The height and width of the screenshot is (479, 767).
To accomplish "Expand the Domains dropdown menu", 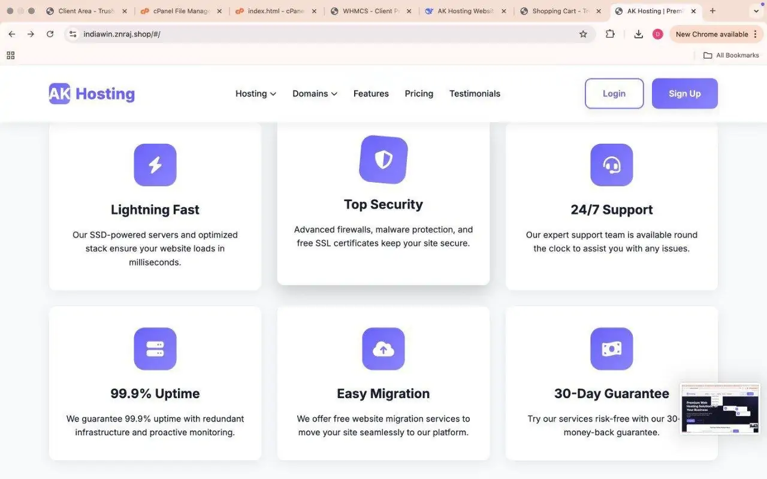I will (315, 93).
